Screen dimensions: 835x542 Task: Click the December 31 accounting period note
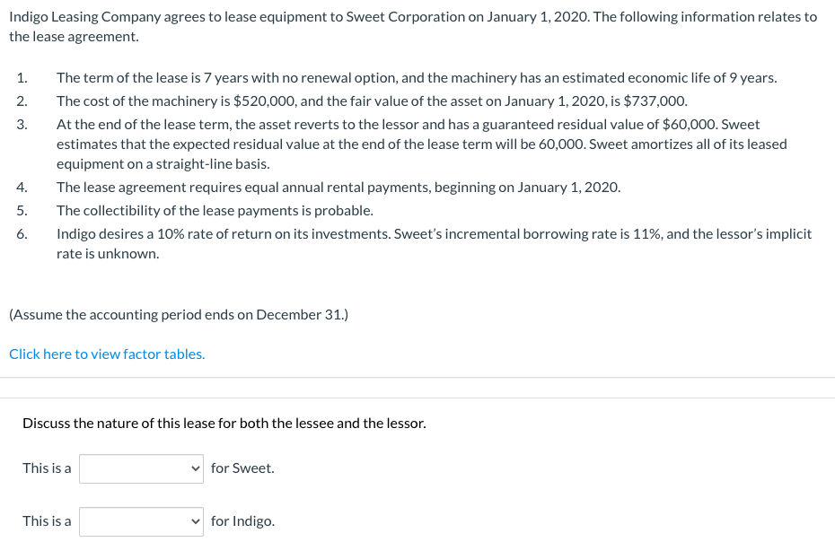(177, 314)
